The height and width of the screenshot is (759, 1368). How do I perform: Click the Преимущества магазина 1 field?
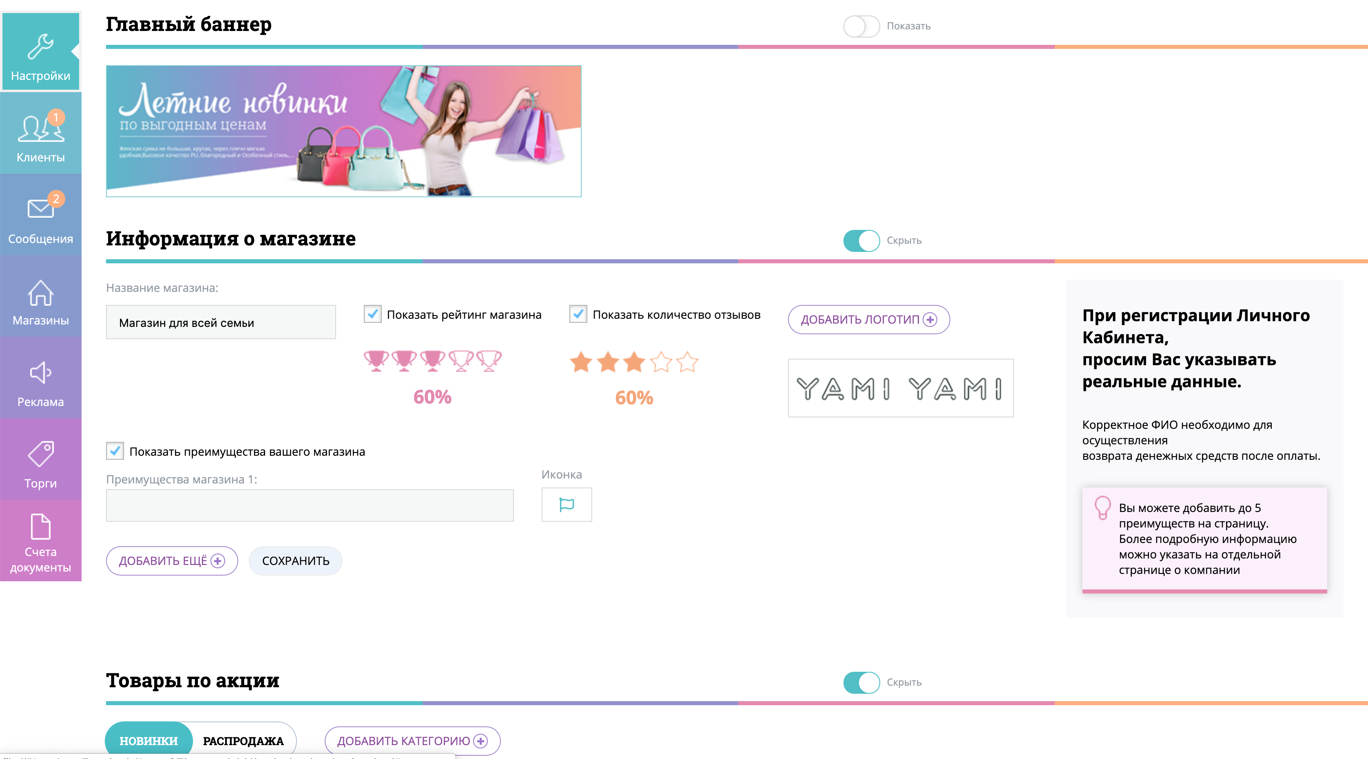[310, 505]
